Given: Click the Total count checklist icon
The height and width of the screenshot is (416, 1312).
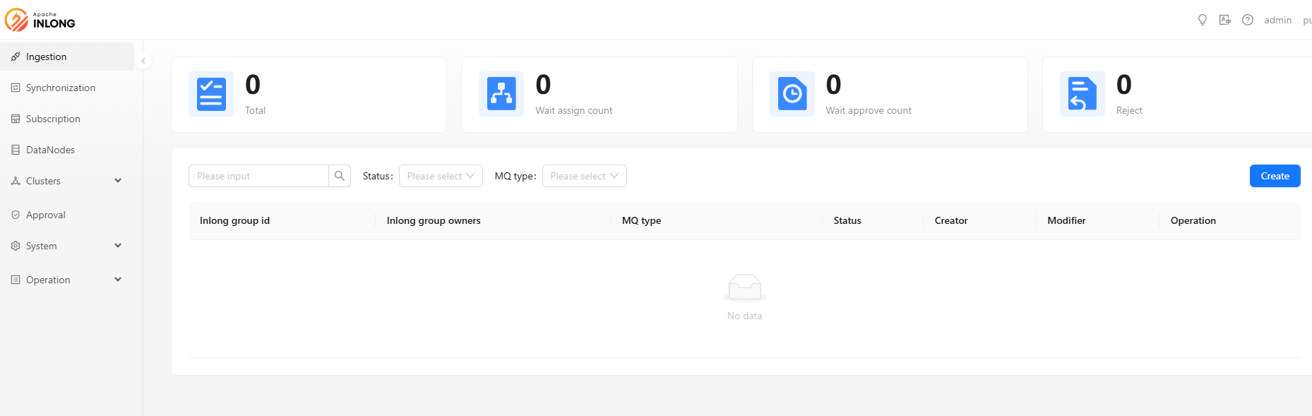Looking at the screenshot, I should tap(211, 94).
